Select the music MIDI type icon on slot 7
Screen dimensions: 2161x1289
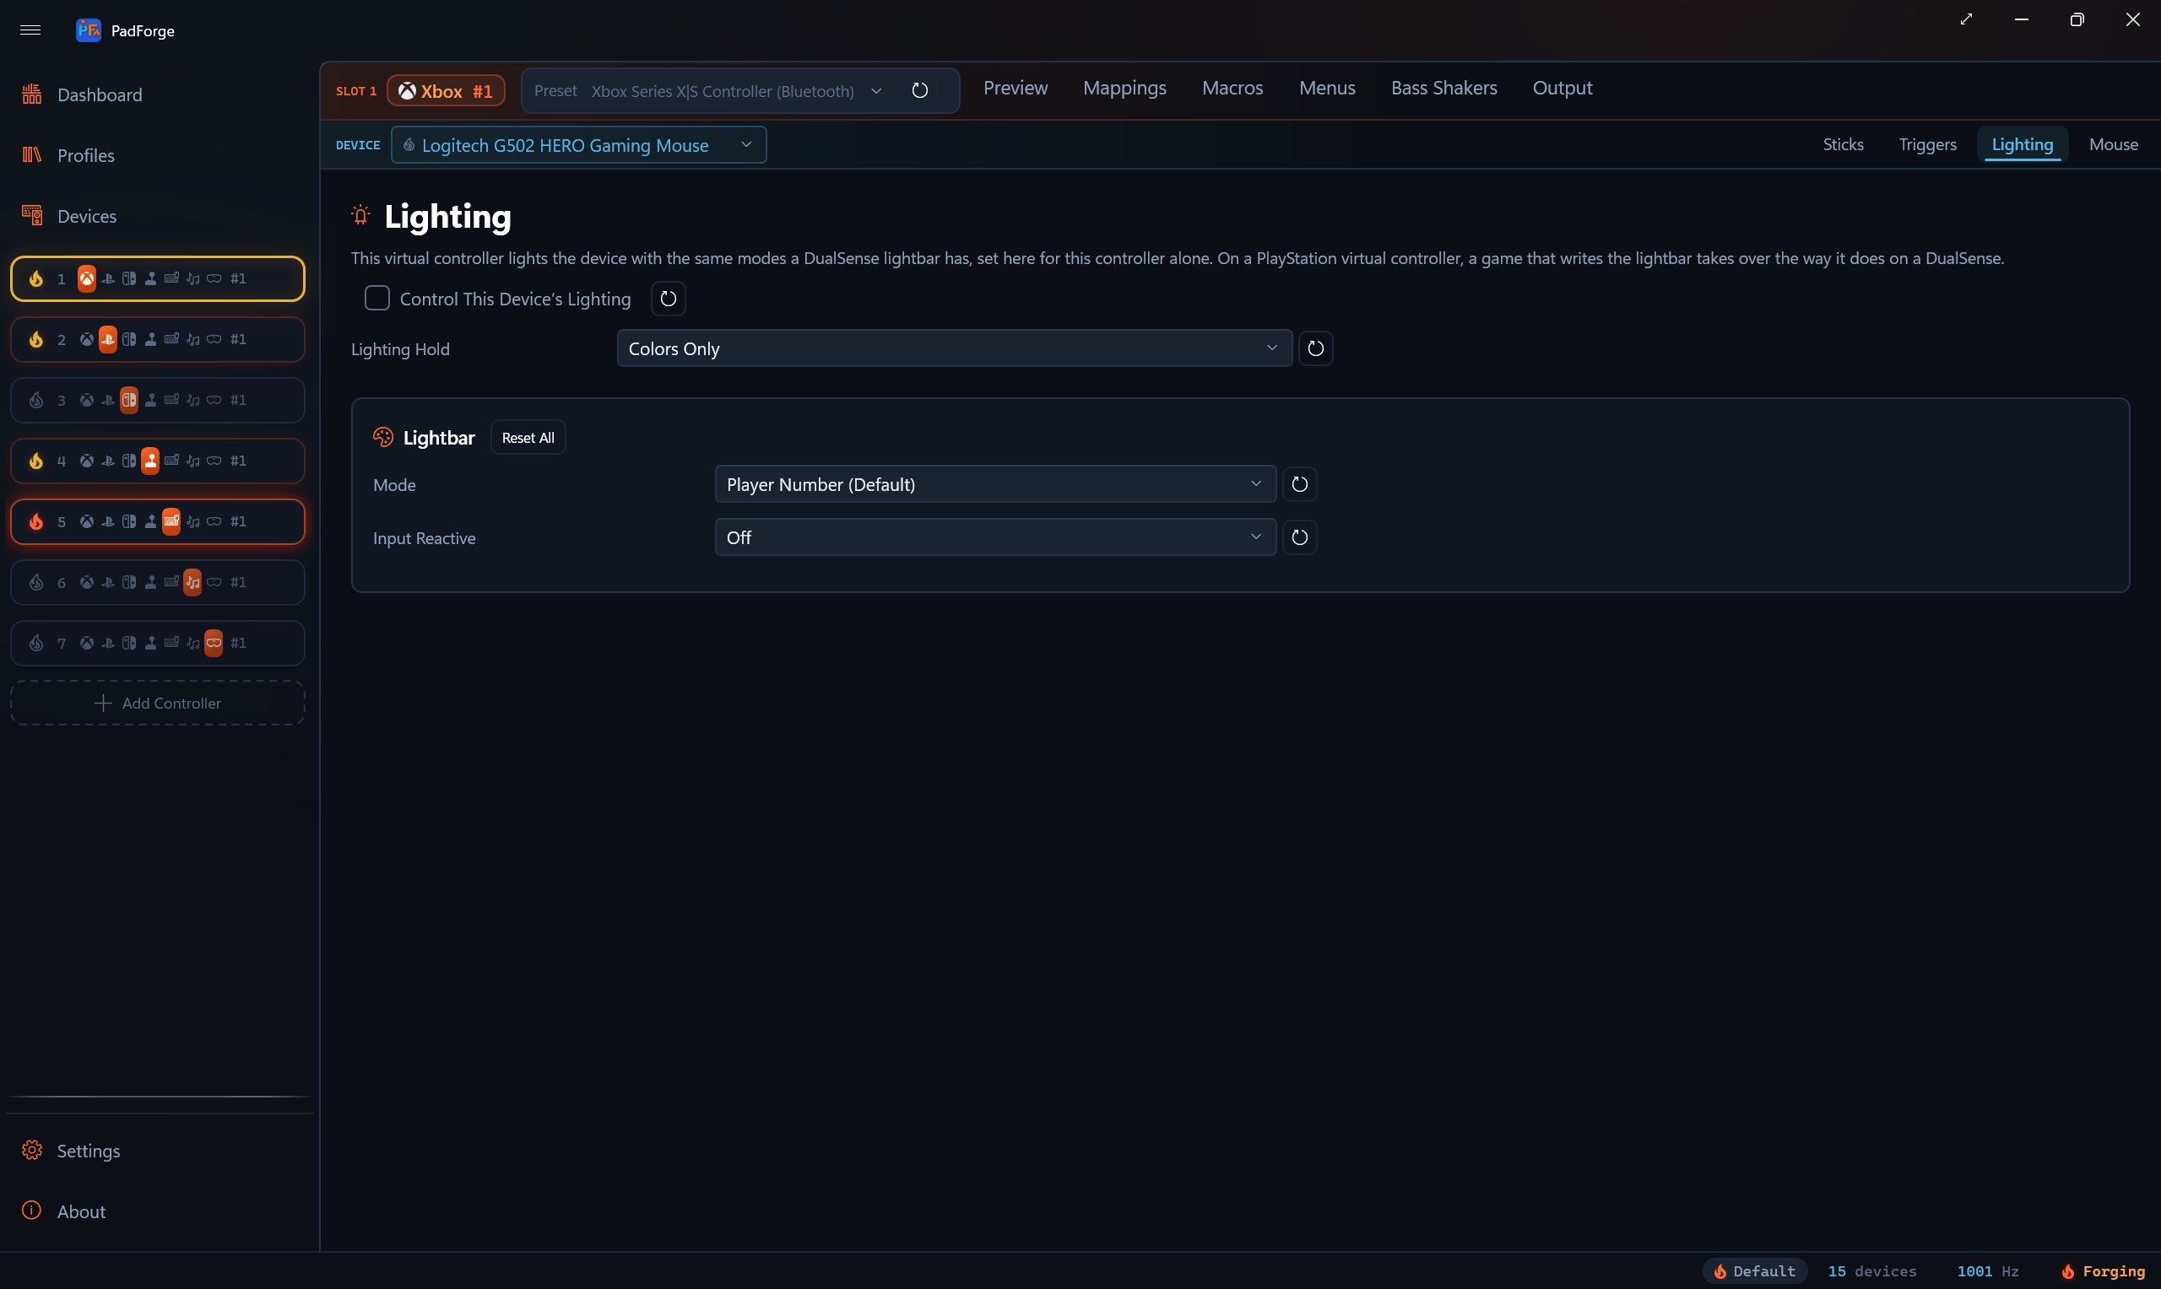pos(192,644)
